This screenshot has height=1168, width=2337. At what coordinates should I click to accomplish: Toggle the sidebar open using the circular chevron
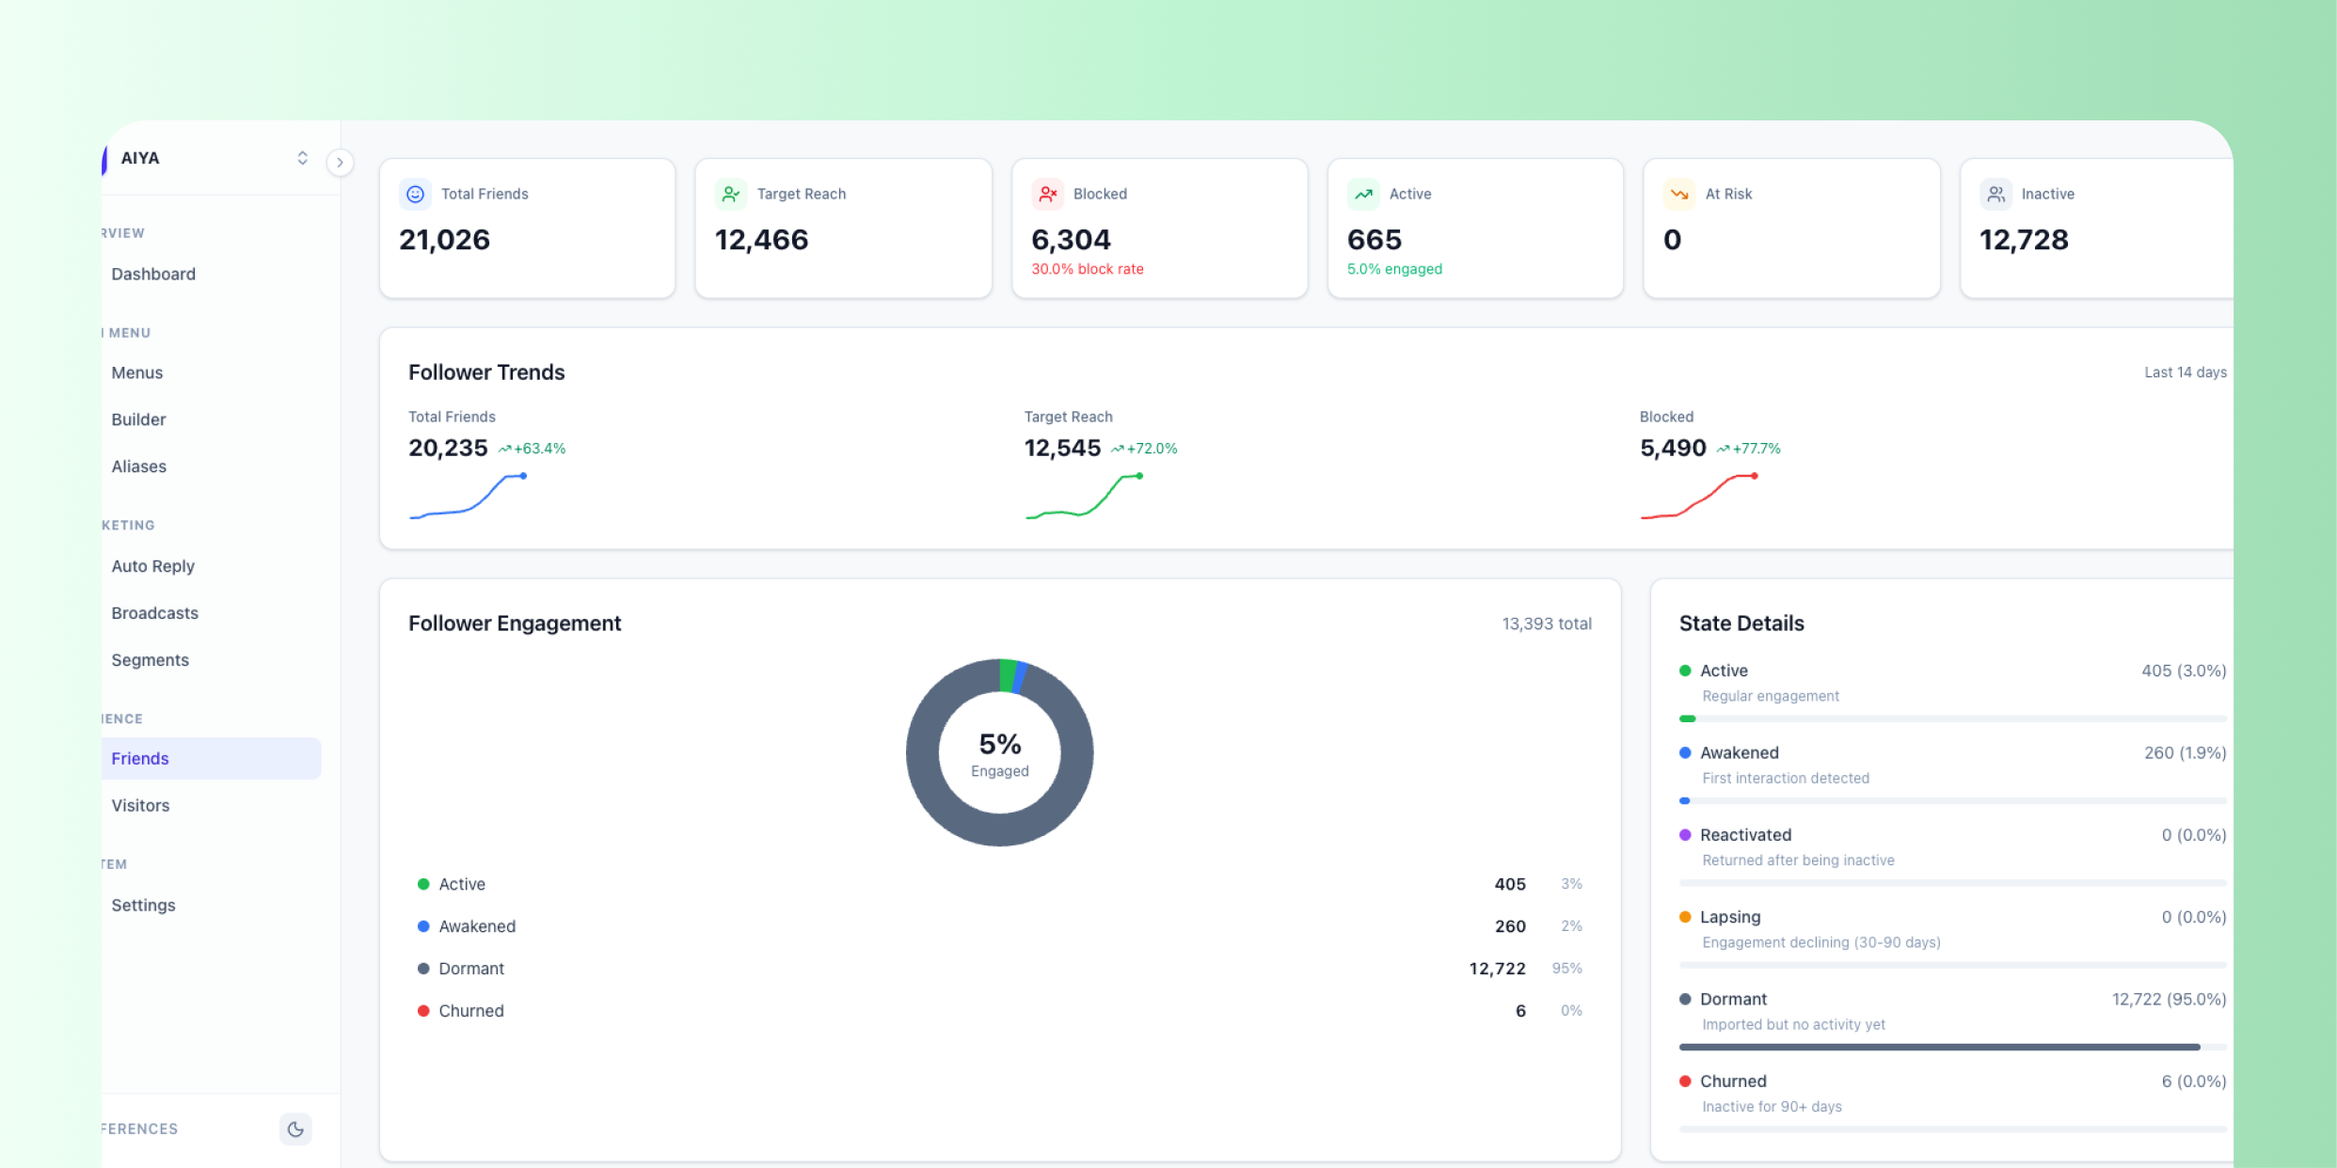340,163
